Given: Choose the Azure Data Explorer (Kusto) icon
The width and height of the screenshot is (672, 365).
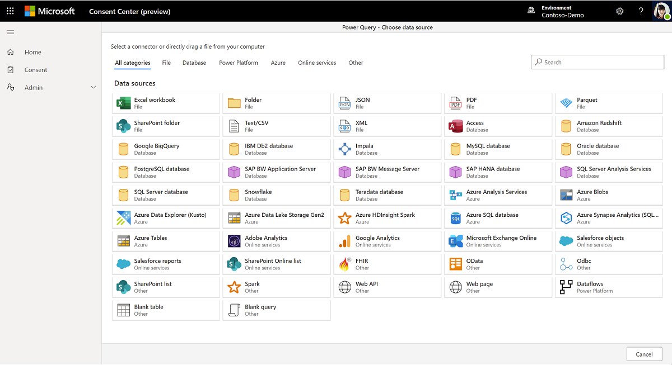Looking at the screenshot, I should (123, 218).
